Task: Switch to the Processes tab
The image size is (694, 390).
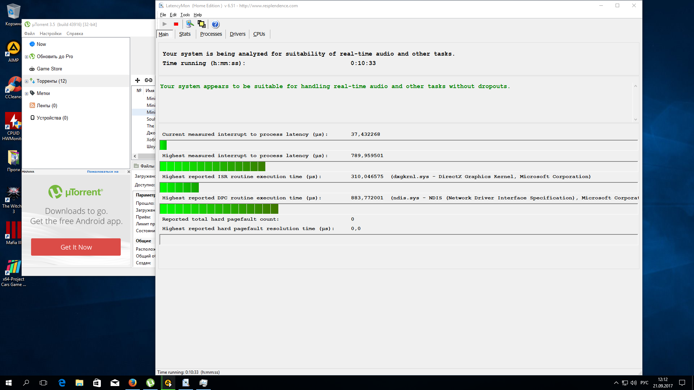Action: pos(211,34)
